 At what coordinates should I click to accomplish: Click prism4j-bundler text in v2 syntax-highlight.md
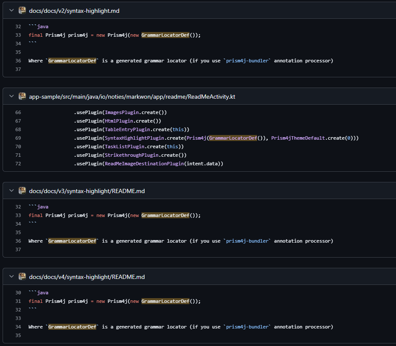(x=247, y=61)
